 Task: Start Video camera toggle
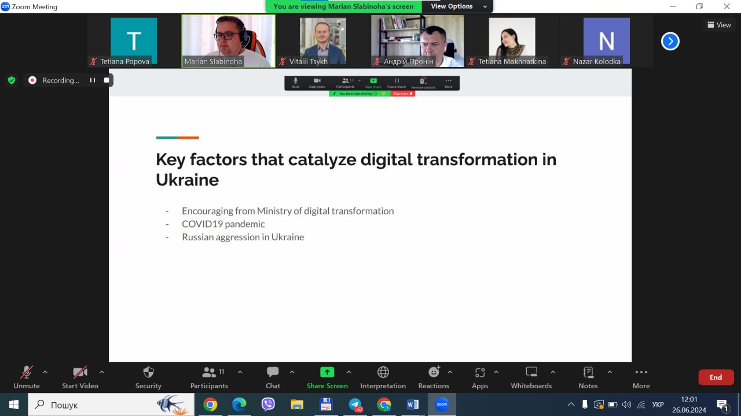(80, 373)
